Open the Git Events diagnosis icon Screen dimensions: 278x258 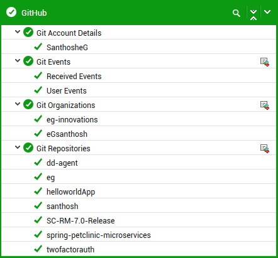(265, 62)
